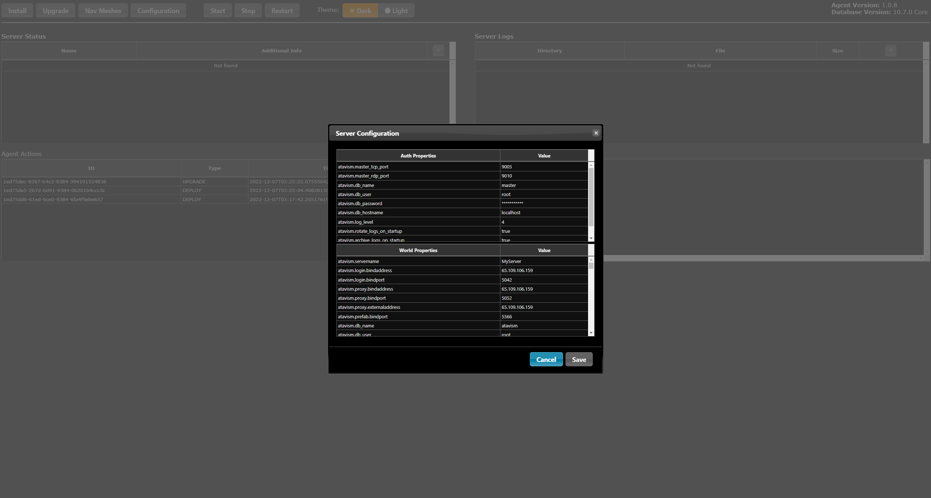
Task: Sort by the World Properties column header
Action: 418,250
